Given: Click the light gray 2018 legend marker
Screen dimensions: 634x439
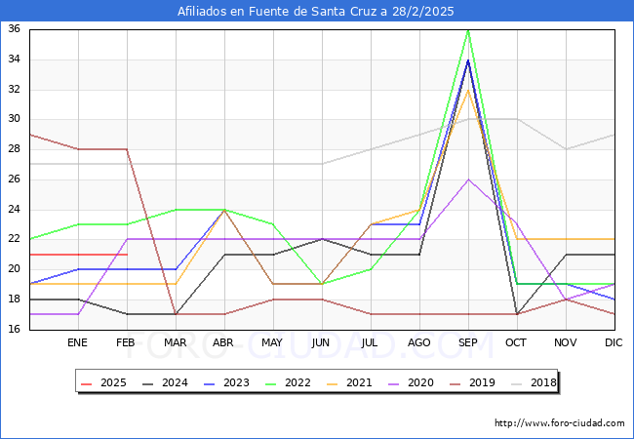Looking at the screenshot, I should pos(517,383).
